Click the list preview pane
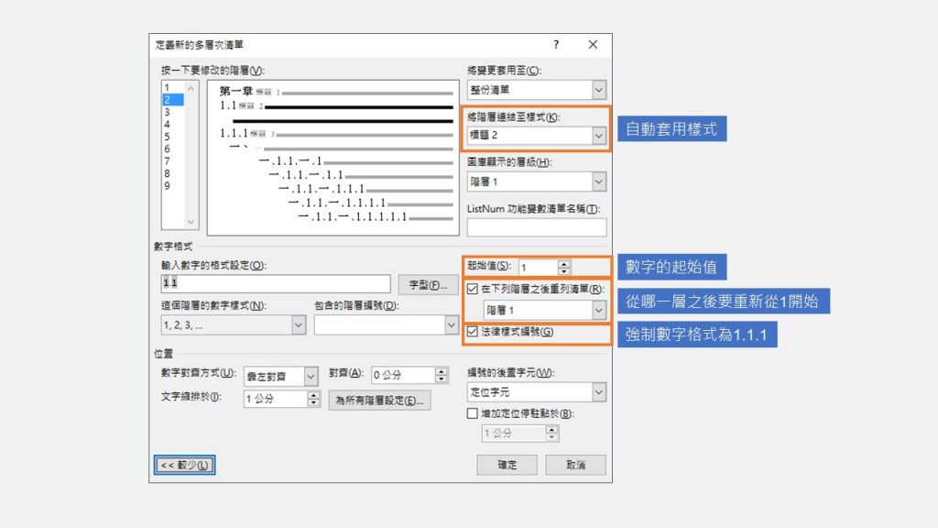This screenshot has height=528, width=938. tap(333, 158)
